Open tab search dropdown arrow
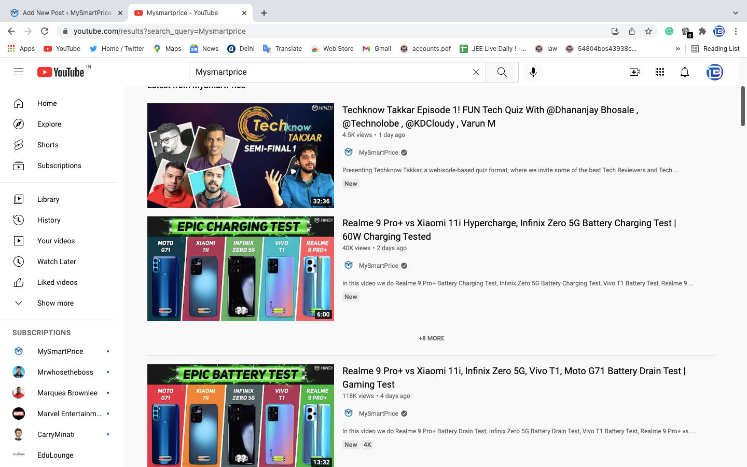The image size is (747, 467). (735, 13)
